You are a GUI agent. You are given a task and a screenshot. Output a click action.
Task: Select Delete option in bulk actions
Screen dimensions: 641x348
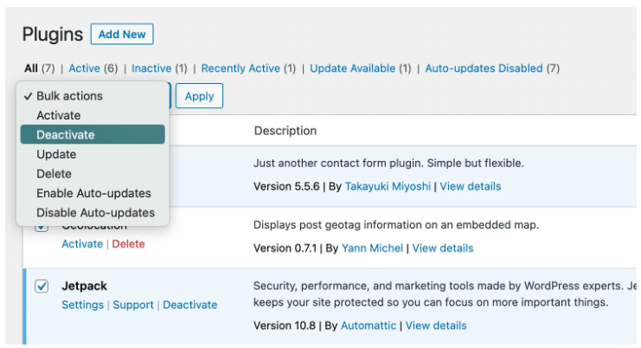54,173
